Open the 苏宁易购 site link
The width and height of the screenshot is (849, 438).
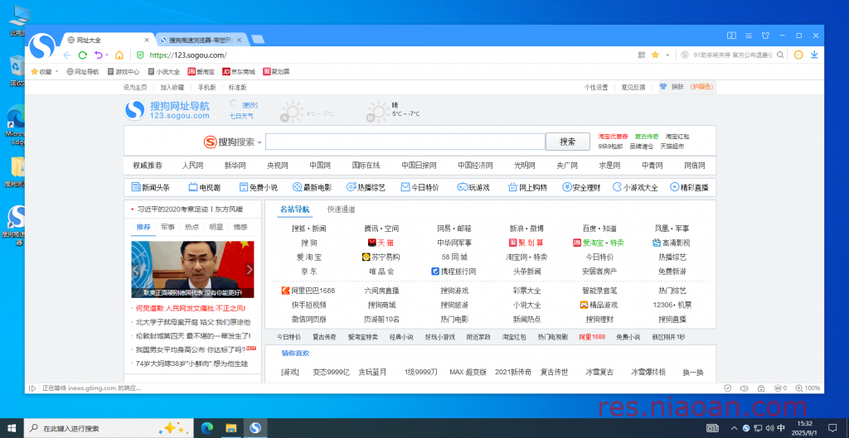tap(381, 257)
